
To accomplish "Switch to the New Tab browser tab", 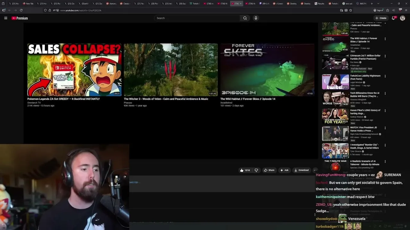I will point(28,4).
